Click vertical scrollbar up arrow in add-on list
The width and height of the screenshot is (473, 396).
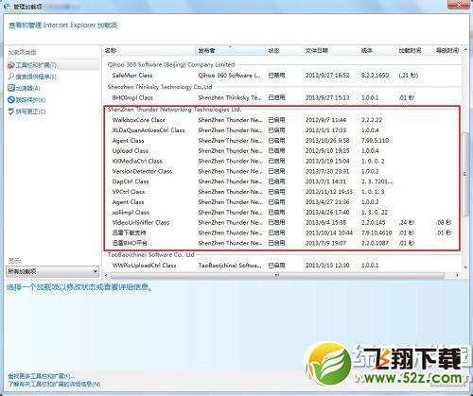[465, 50]
